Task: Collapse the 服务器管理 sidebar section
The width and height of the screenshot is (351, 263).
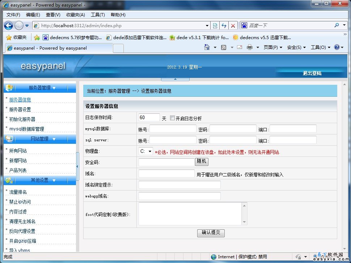Action: 40,88
